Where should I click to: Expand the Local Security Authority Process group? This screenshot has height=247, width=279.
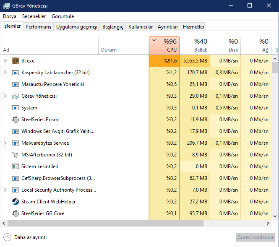pos(5,190)
